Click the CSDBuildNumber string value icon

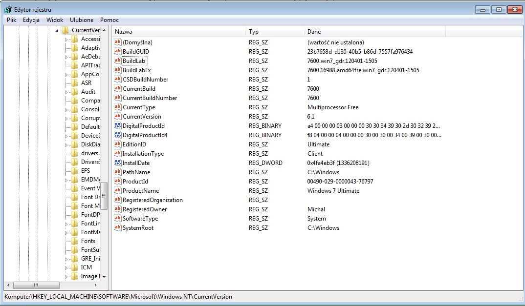pos(117,79)
